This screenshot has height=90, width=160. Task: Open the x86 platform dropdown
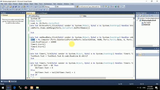pos(74,7)
